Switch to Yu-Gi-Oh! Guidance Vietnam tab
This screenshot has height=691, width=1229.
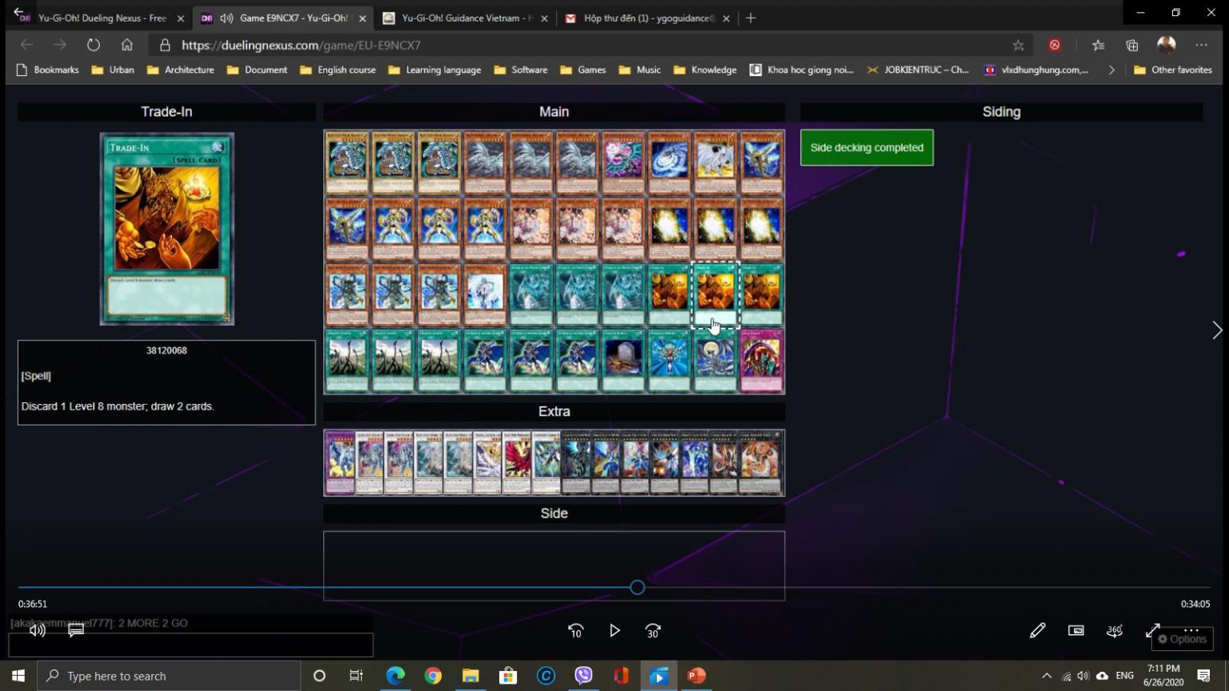(466, 18)
